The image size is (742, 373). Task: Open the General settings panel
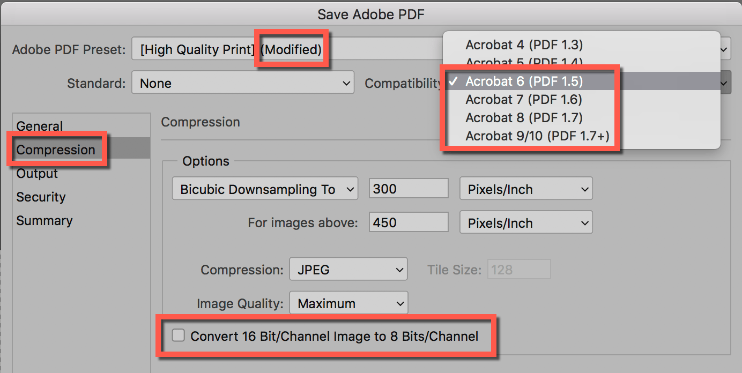coord(39,126)
